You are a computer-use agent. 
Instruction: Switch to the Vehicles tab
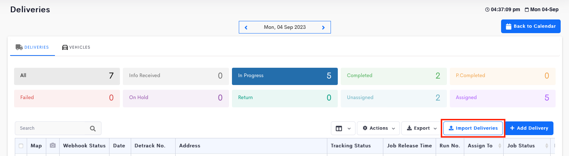coord(76,47)
